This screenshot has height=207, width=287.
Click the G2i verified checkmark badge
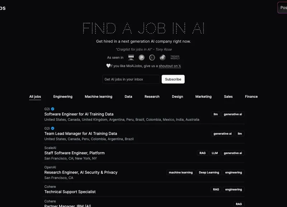tap(52, 109)
